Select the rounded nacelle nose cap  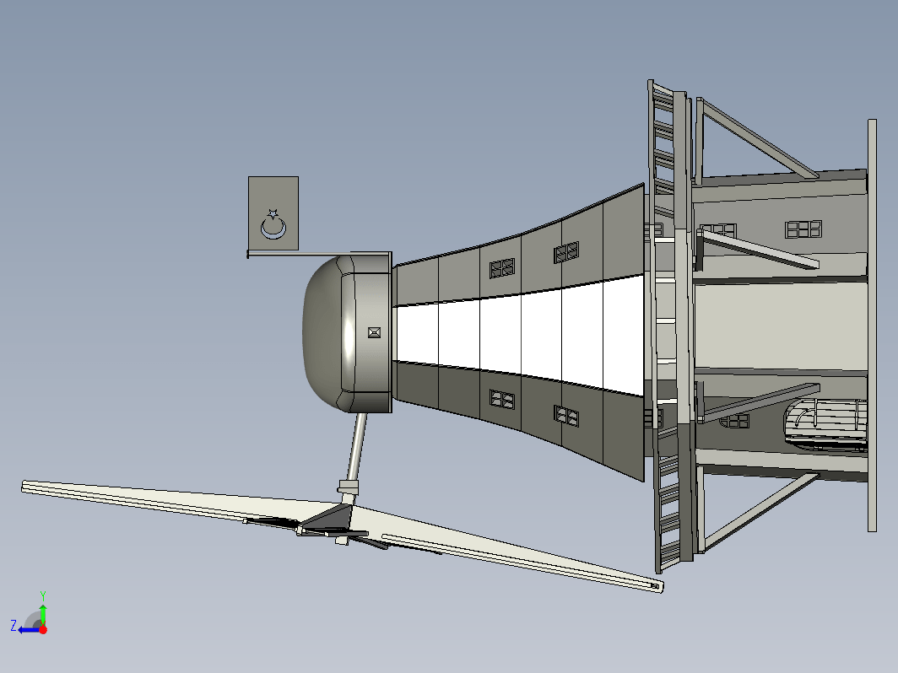coord(323,332)
